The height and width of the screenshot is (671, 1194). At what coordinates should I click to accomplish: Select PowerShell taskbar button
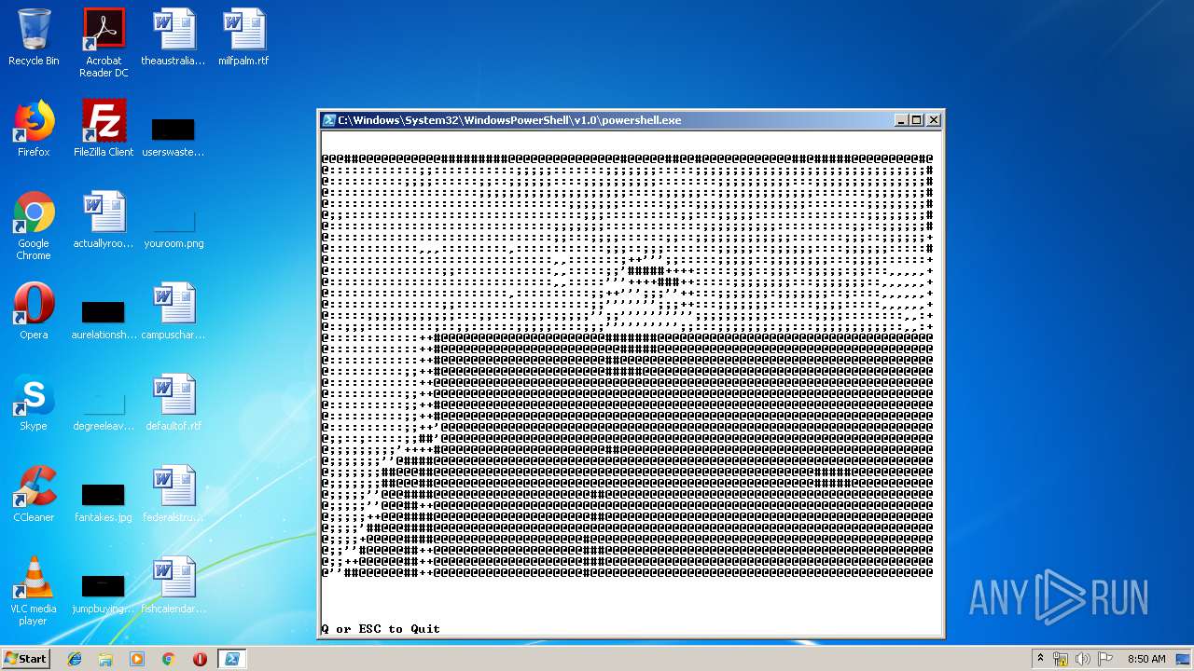pos(231,659)
